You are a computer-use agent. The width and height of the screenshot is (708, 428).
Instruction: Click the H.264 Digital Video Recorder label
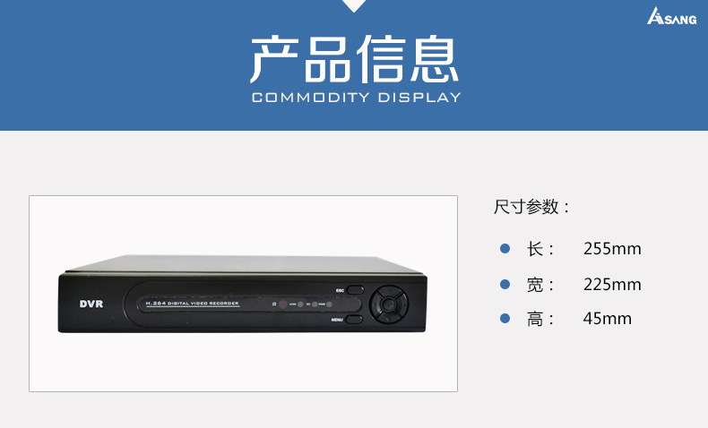coord(193,304)
